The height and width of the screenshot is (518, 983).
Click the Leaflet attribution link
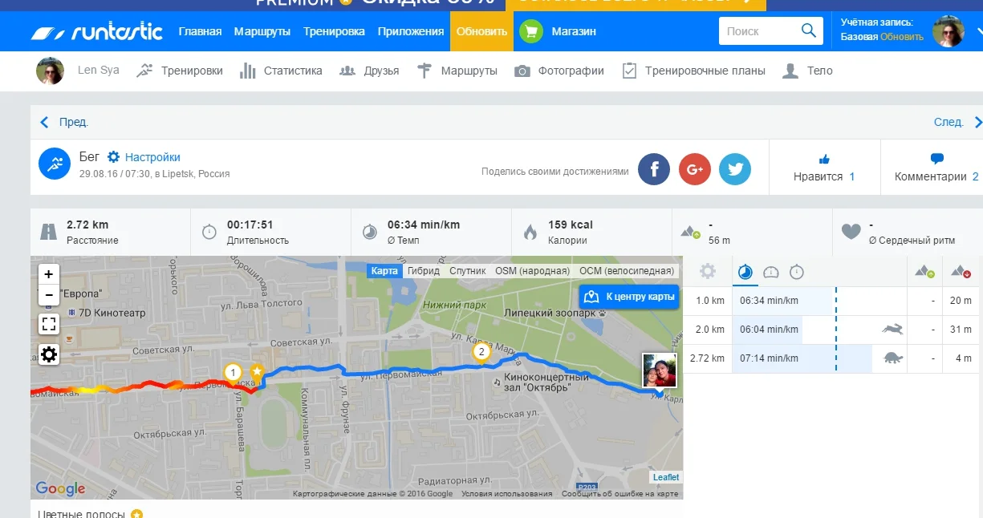[666, 477]
